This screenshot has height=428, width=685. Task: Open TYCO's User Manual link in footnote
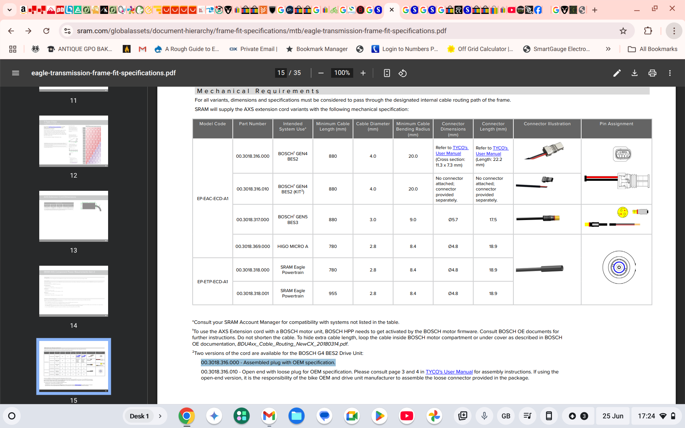(449, 372)
